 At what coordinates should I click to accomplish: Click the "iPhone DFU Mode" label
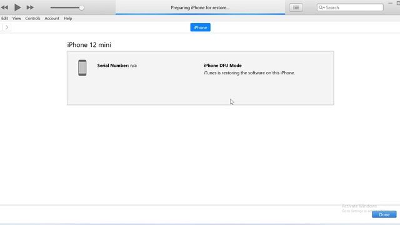point(222,66)
